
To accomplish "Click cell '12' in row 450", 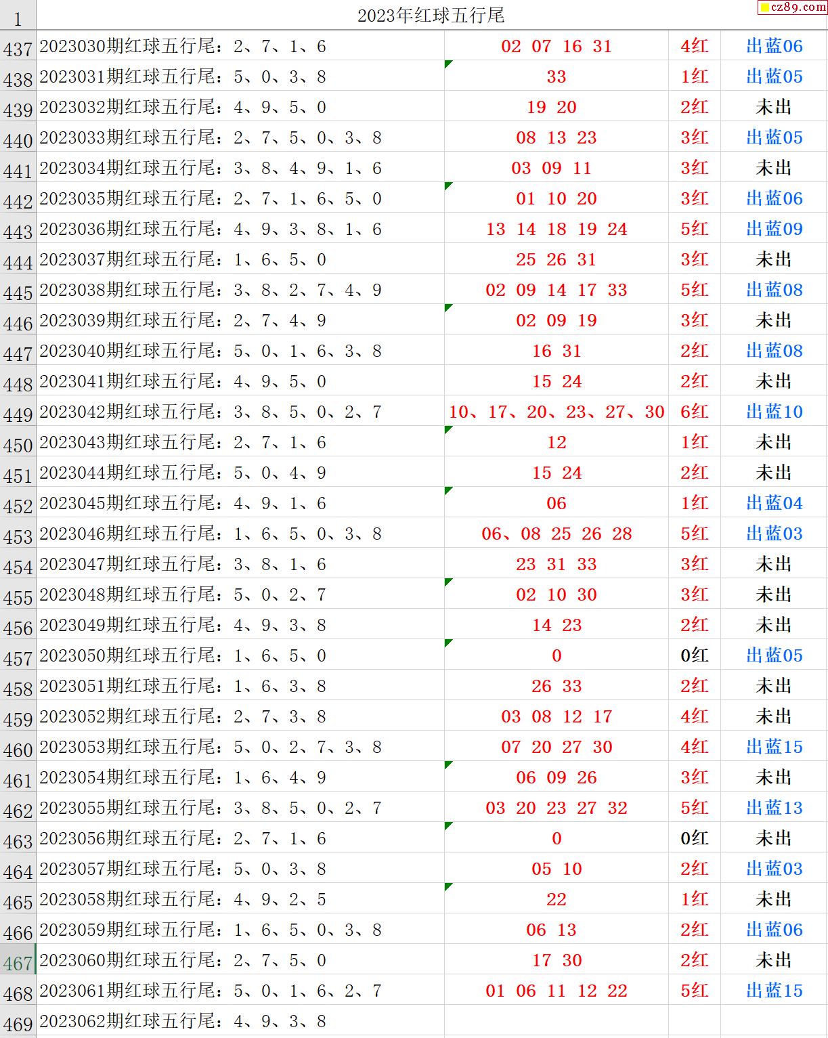I will point(557,442).
